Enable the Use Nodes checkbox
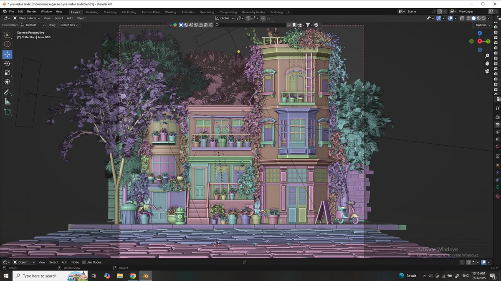 point(84,262)
